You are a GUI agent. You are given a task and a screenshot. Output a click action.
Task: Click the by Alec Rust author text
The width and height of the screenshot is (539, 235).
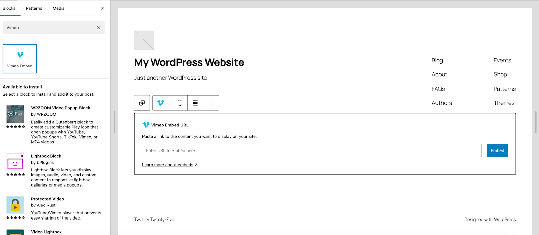pos(43,205)
